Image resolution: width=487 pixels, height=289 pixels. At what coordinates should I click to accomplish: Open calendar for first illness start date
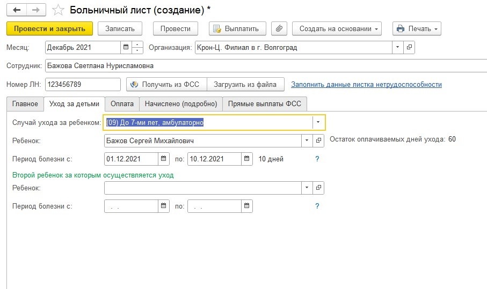click(x=164, y=159)
